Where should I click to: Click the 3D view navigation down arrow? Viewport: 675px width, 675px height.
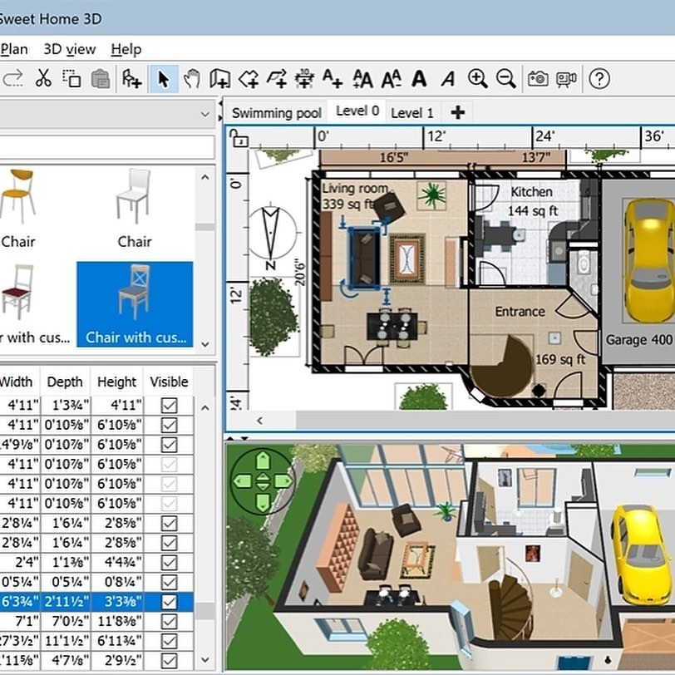tap(263, 502)
